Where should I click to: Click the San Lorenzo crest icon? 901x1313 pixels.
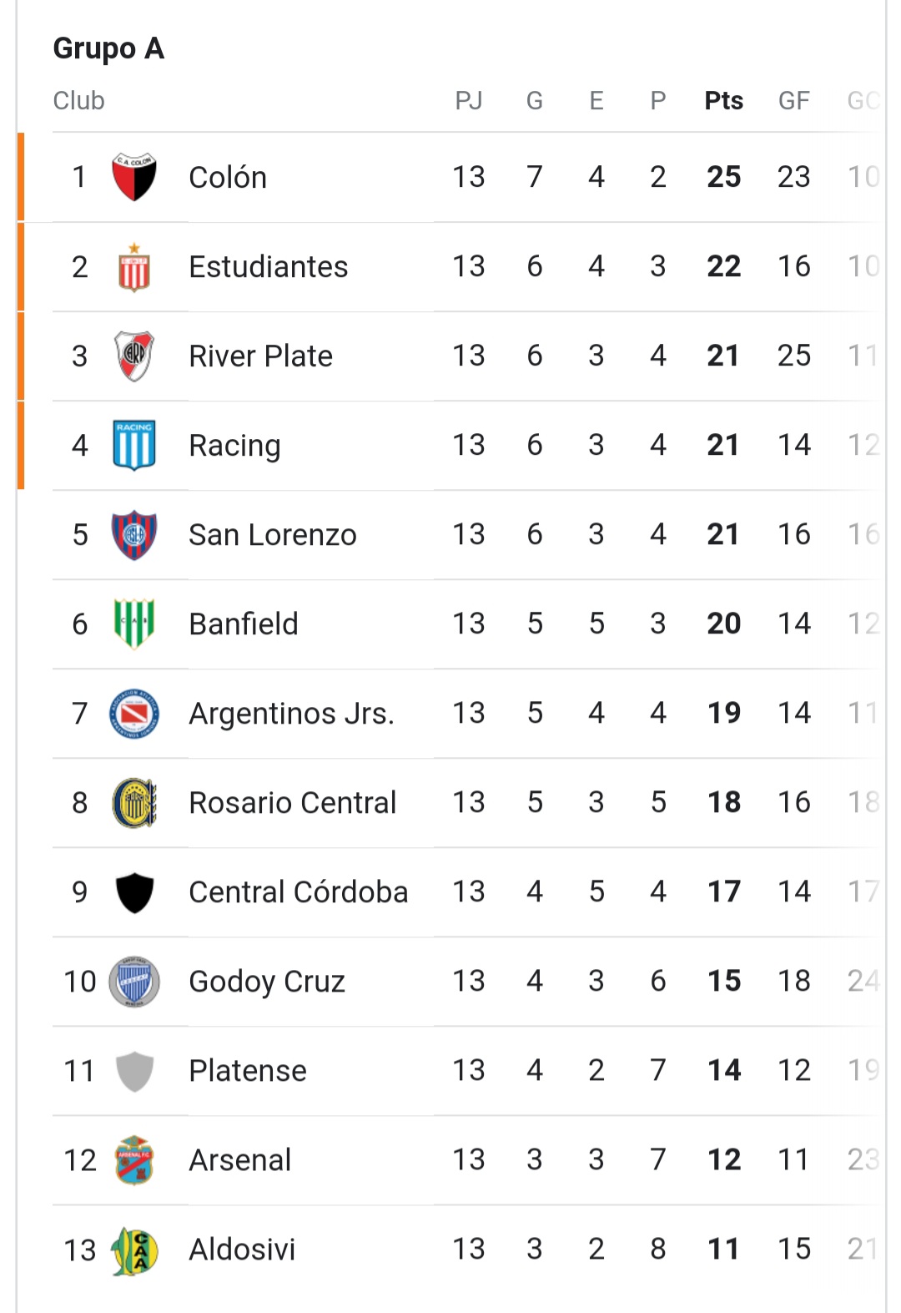click(x=134, y=535)
